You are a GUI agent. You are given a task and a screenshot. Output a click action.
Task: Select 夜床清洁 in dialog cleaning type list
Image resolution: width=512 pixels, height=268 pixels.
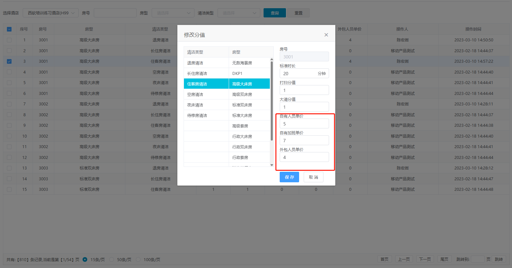[x=206, y=105]
